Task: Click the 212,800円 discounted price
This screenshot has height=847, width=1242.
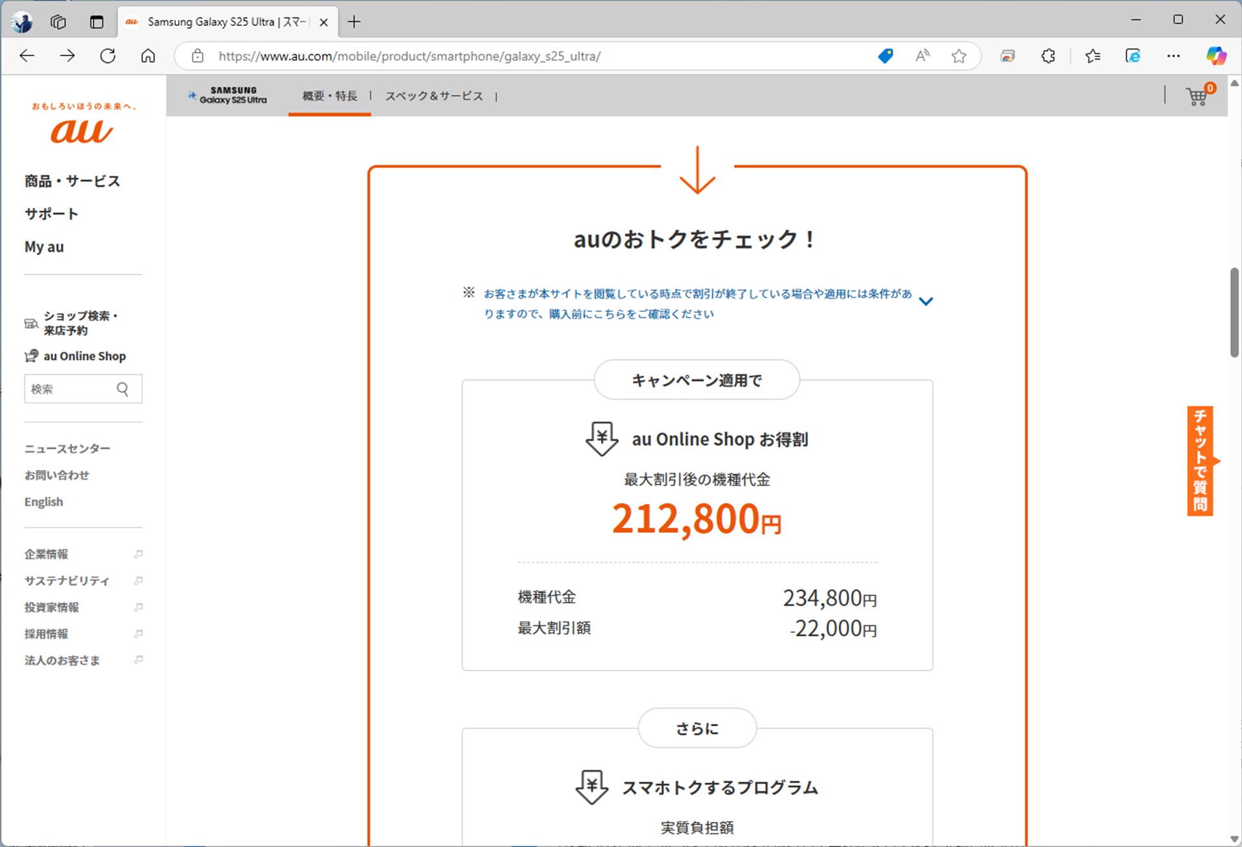Action: 697,519
